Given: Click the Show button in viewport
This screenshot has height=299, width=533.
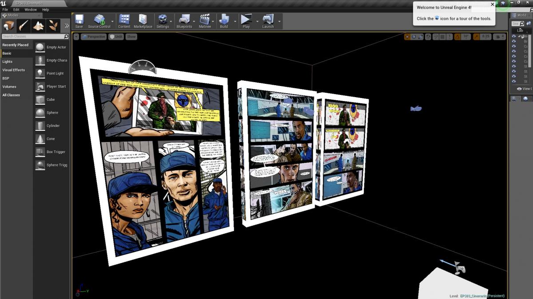Looking at the screenshot, I should [131, 37].
